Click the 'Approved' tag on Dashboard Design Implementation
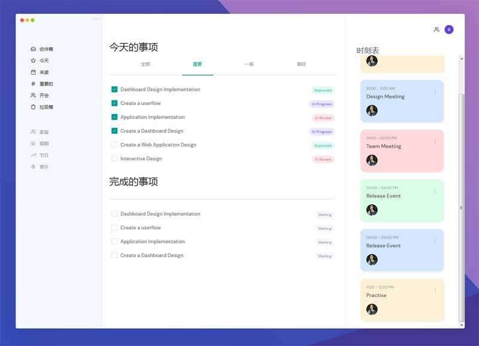This screenshot has height=346, width=479. [x=323, y=90]
